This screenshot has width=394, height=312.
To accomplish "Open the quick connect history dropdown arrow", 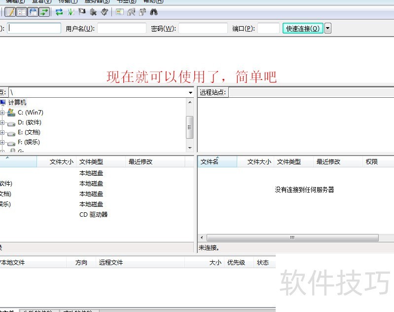I will [x=328, y=29].
